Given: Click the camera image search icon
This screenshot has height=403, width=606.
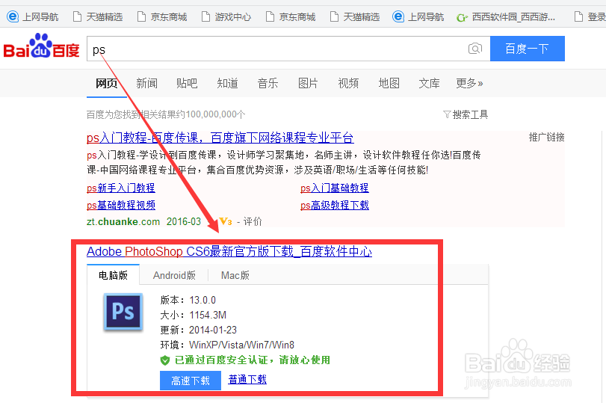Looking at the screenshot, I should (475, 49).
